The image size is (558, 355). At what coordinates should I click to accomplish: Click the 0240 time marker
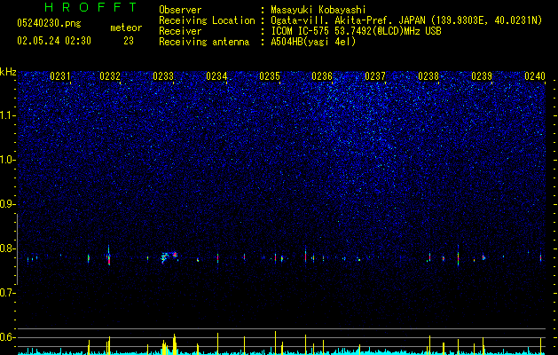pyautogui.click(x=535, y=76)
